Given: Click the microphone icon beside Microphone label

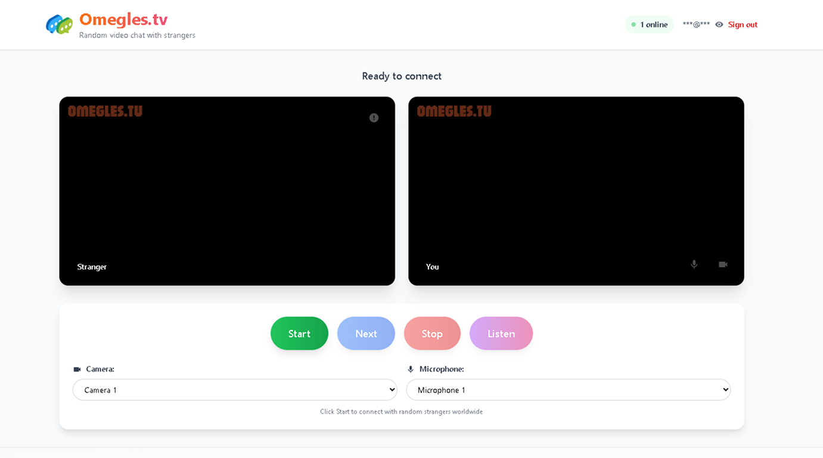Looking at the screenshot, I should 411,369.
